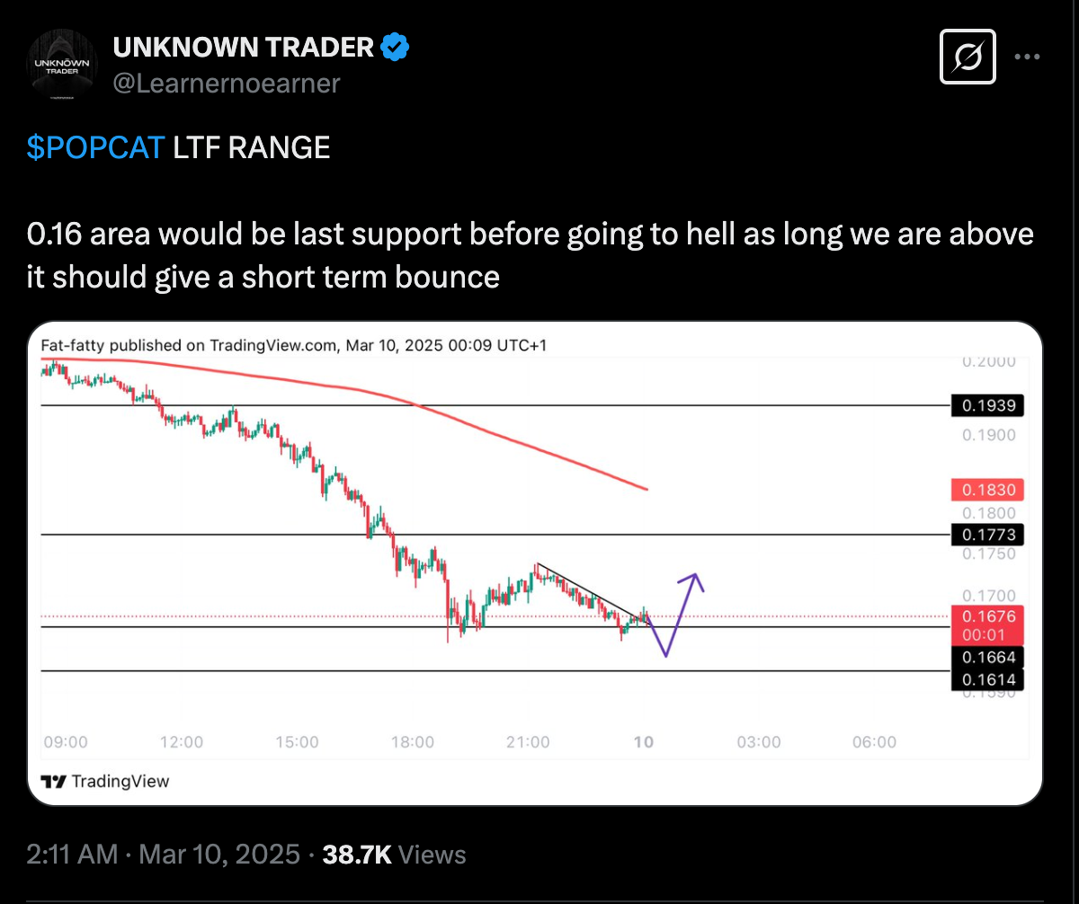
Task: Click the 0.1664 support level label
Action: click(988, 658)
